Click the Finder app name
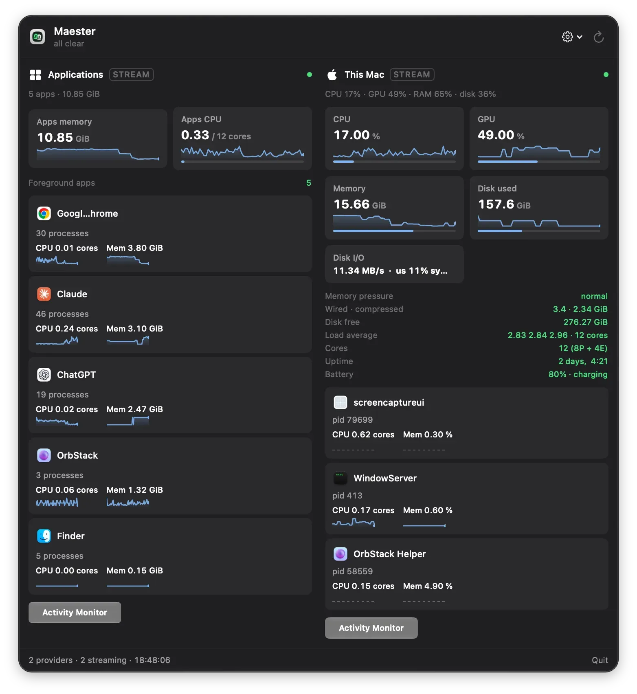 point(71,536)
